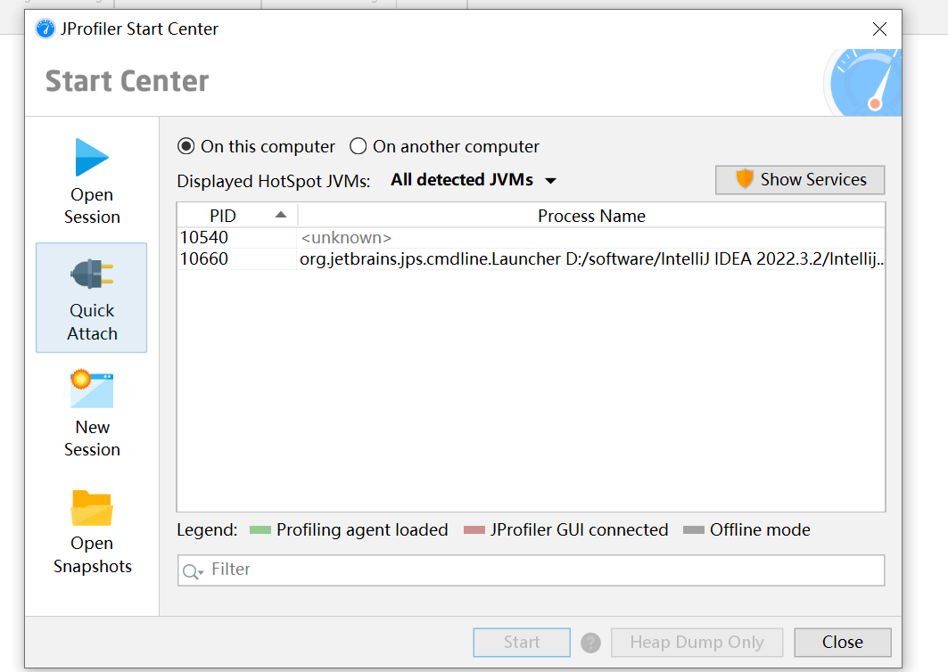Click the New Session window icon
948x672 pixels.
(92, 389)
